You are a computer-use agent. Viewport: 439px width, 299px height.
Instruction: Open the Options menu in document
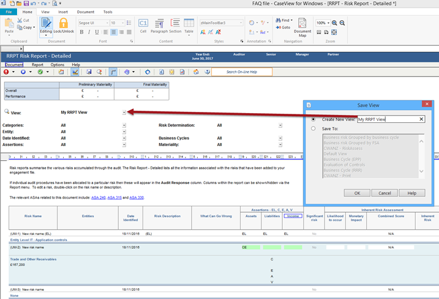[58, 65]
